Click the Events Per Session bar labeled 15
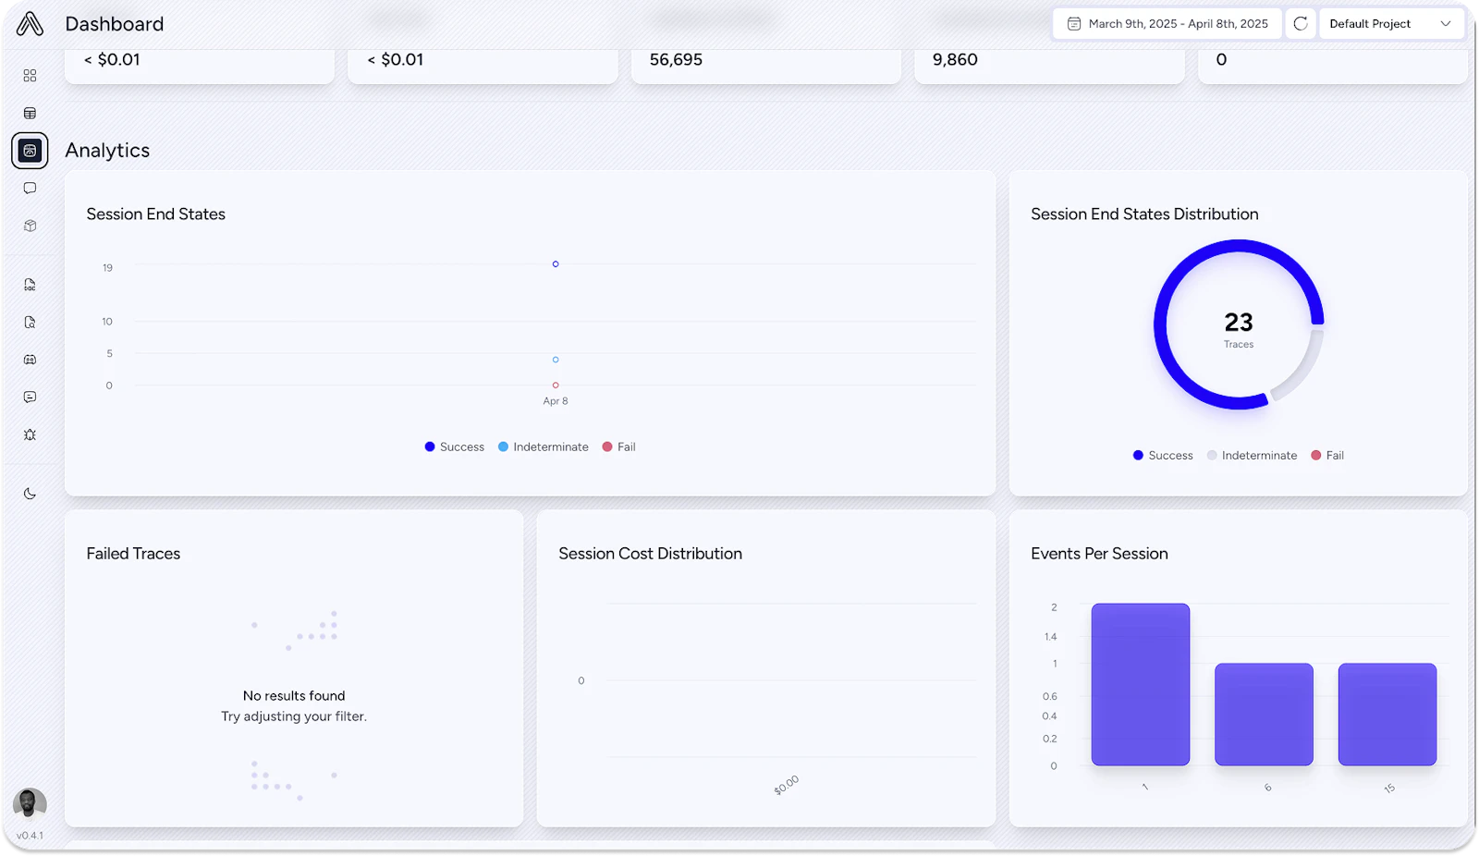Viewport: 1479px width, 856px height. click(1387, 715)
